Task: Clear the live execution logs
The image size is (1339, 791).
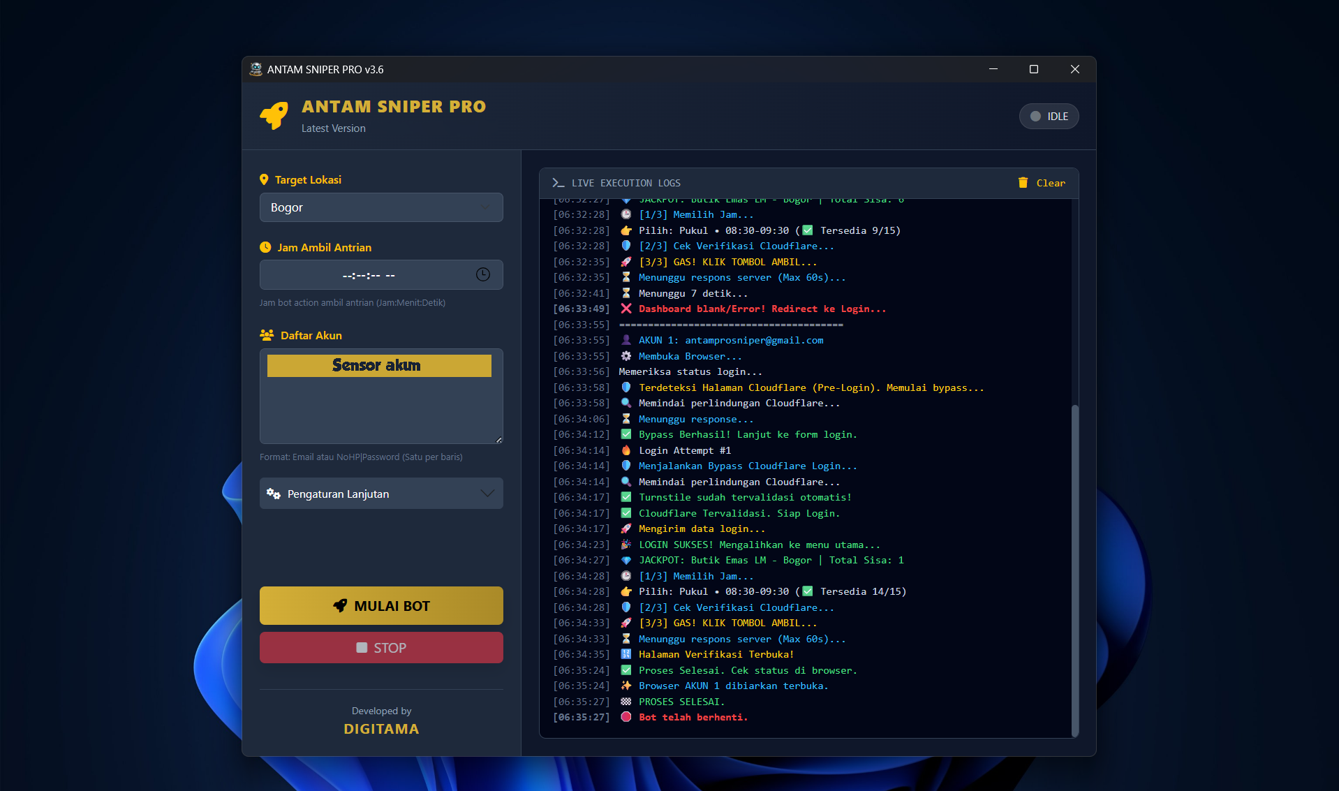Action: pyautogui.click(x=1042, y=182)
